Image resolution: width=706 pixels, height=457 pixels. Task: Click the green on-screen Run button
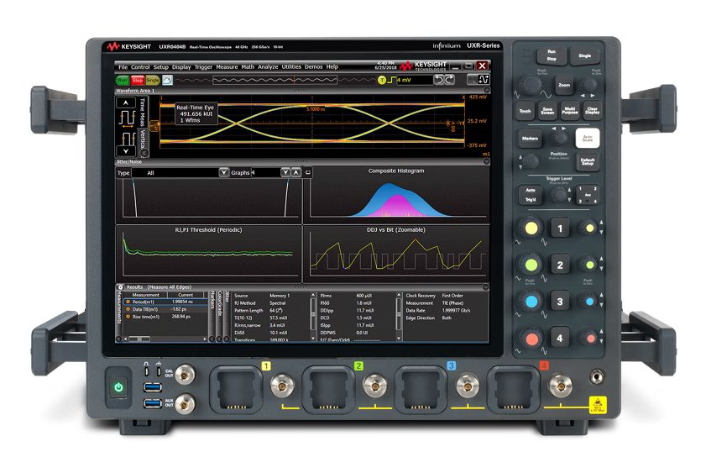123,80
